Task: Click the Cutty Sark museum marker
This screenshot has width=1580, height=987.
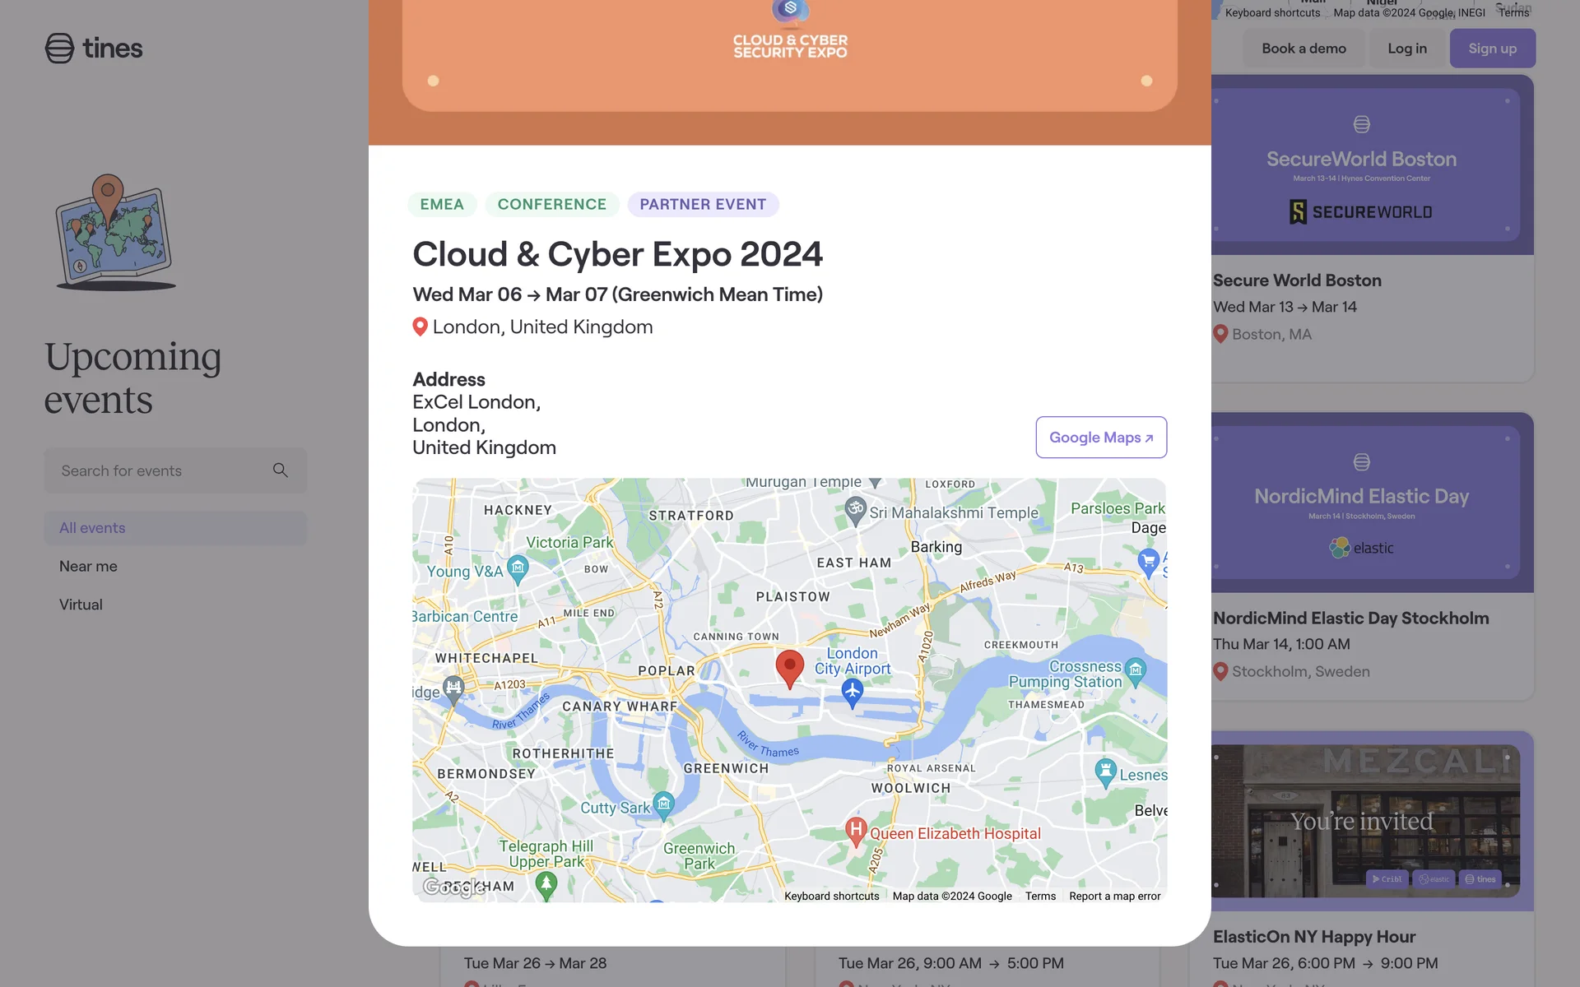Action: (663, 804)
